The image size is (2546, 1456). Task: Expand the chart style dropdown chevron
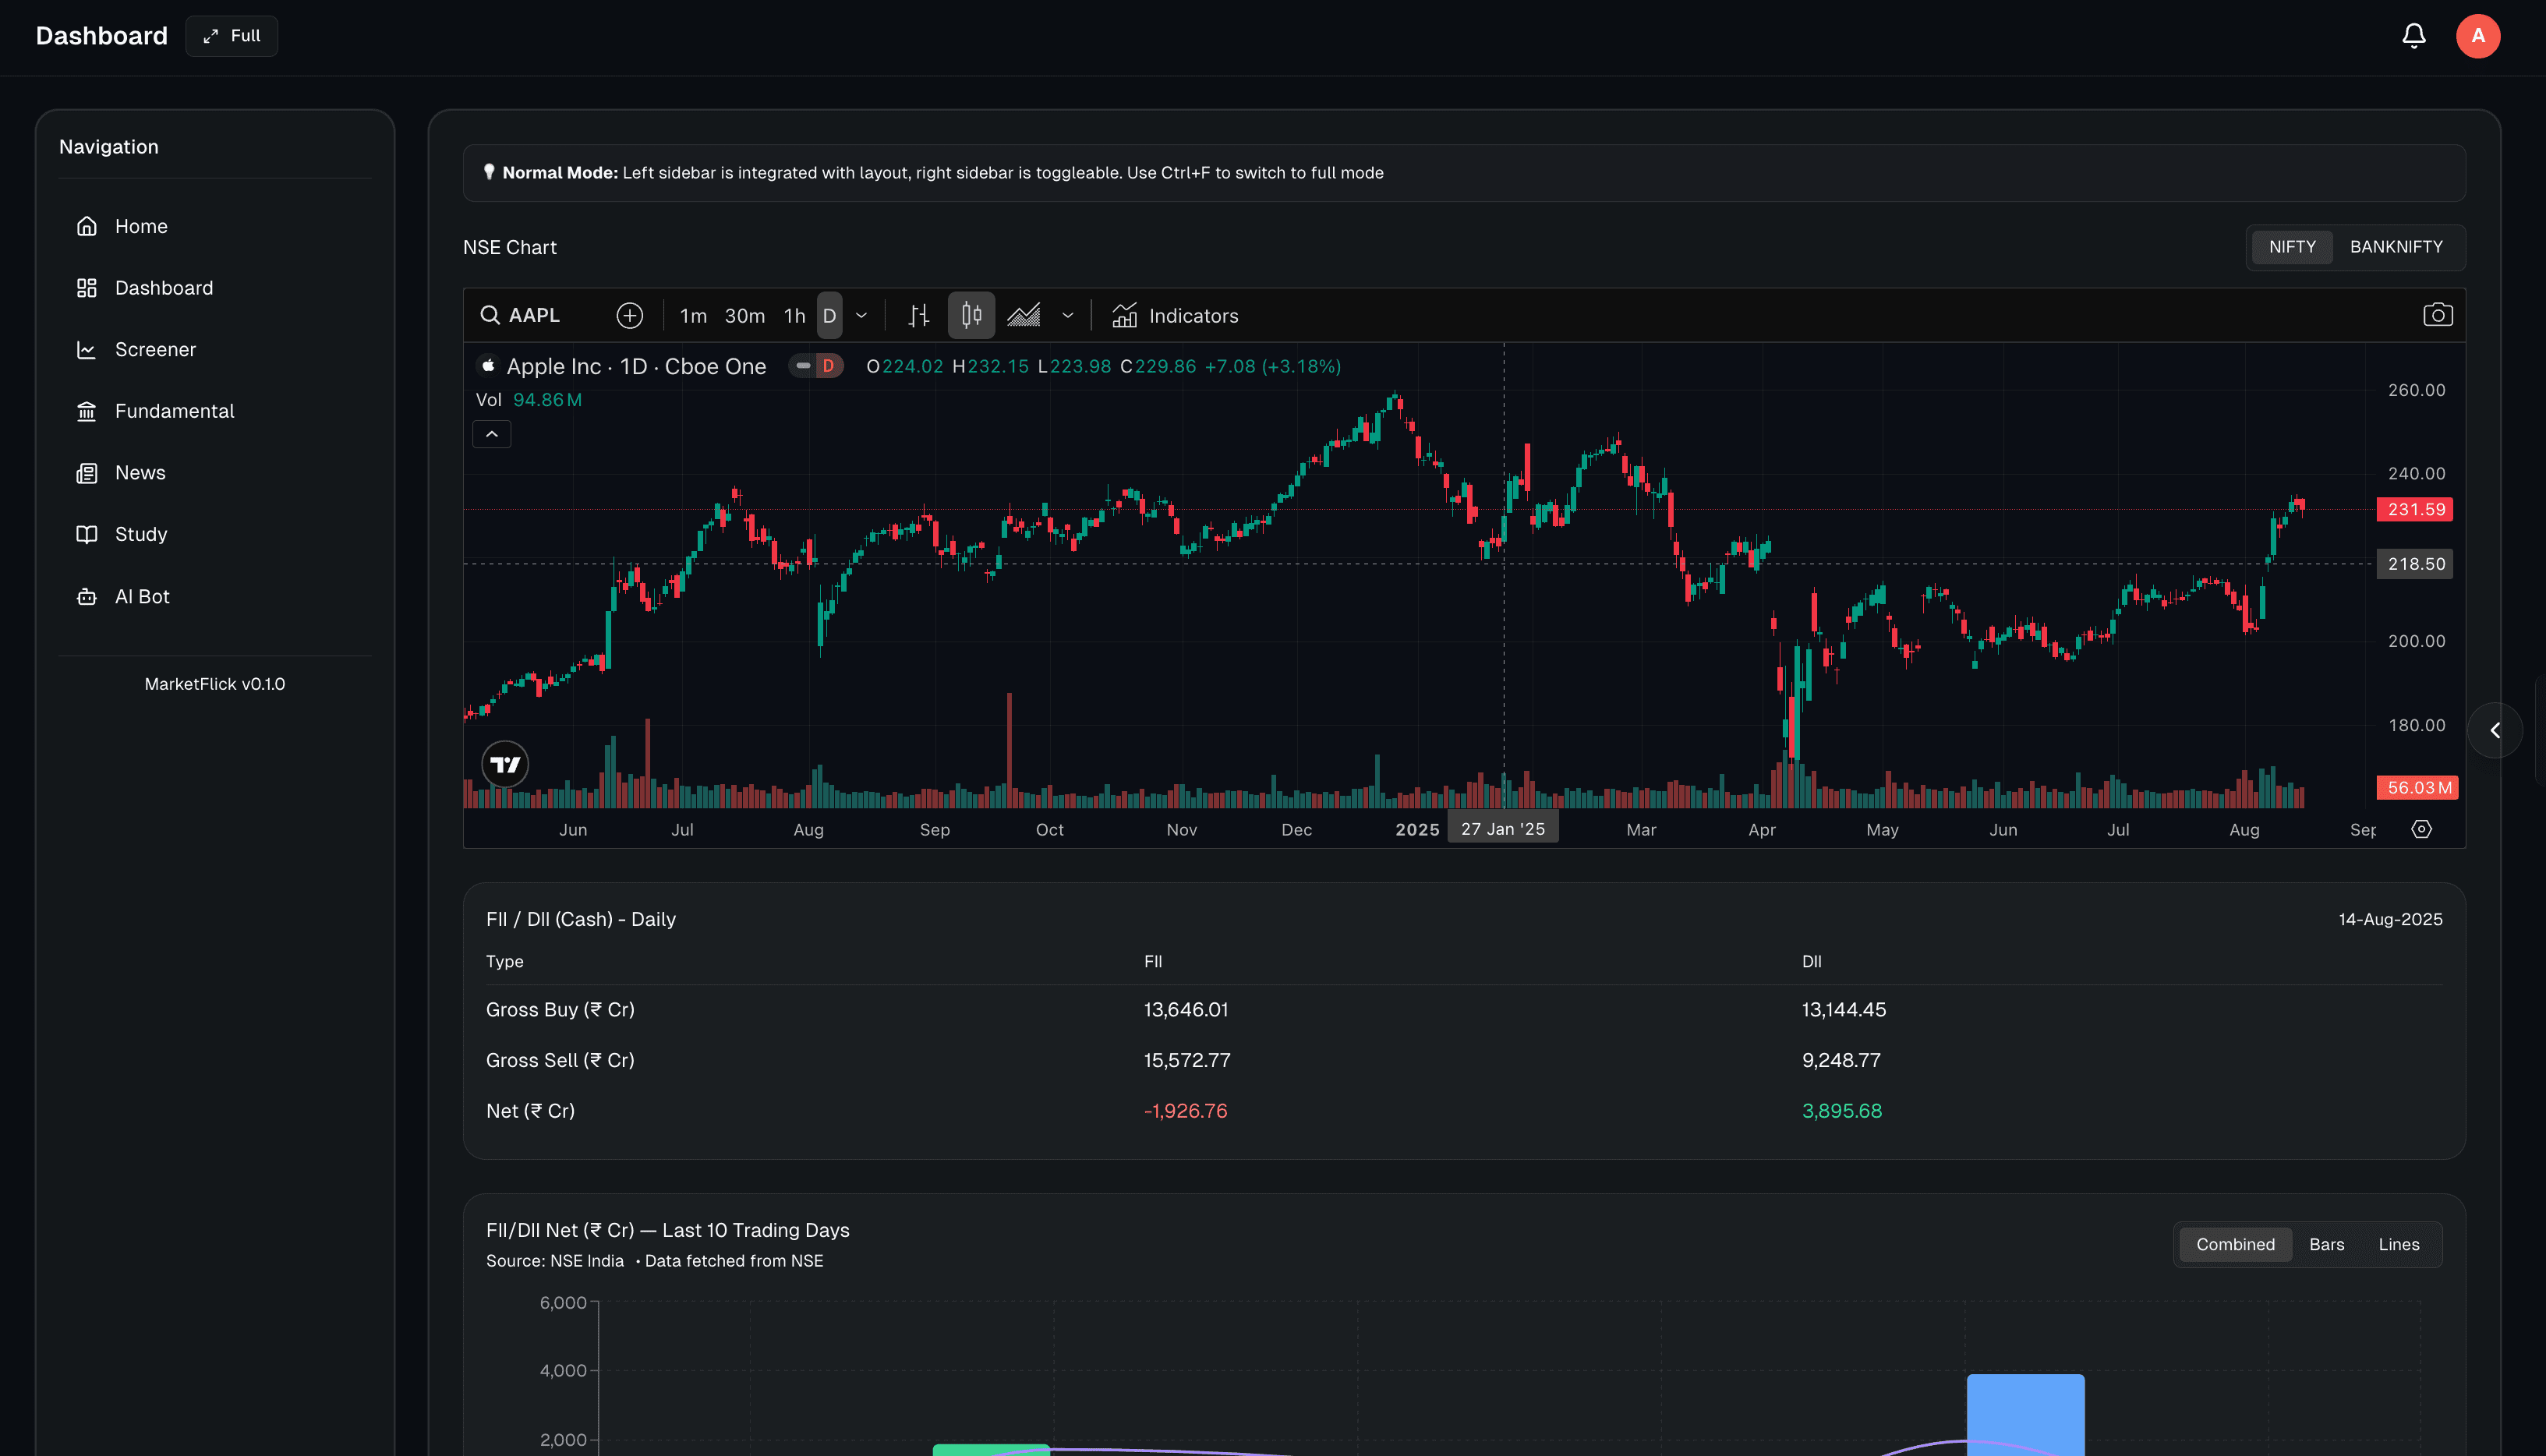click(1068, 315)
